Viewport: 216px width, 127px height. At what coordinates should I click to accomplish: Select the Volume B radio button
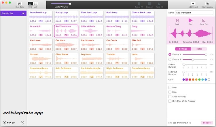(x=170, y=59)
